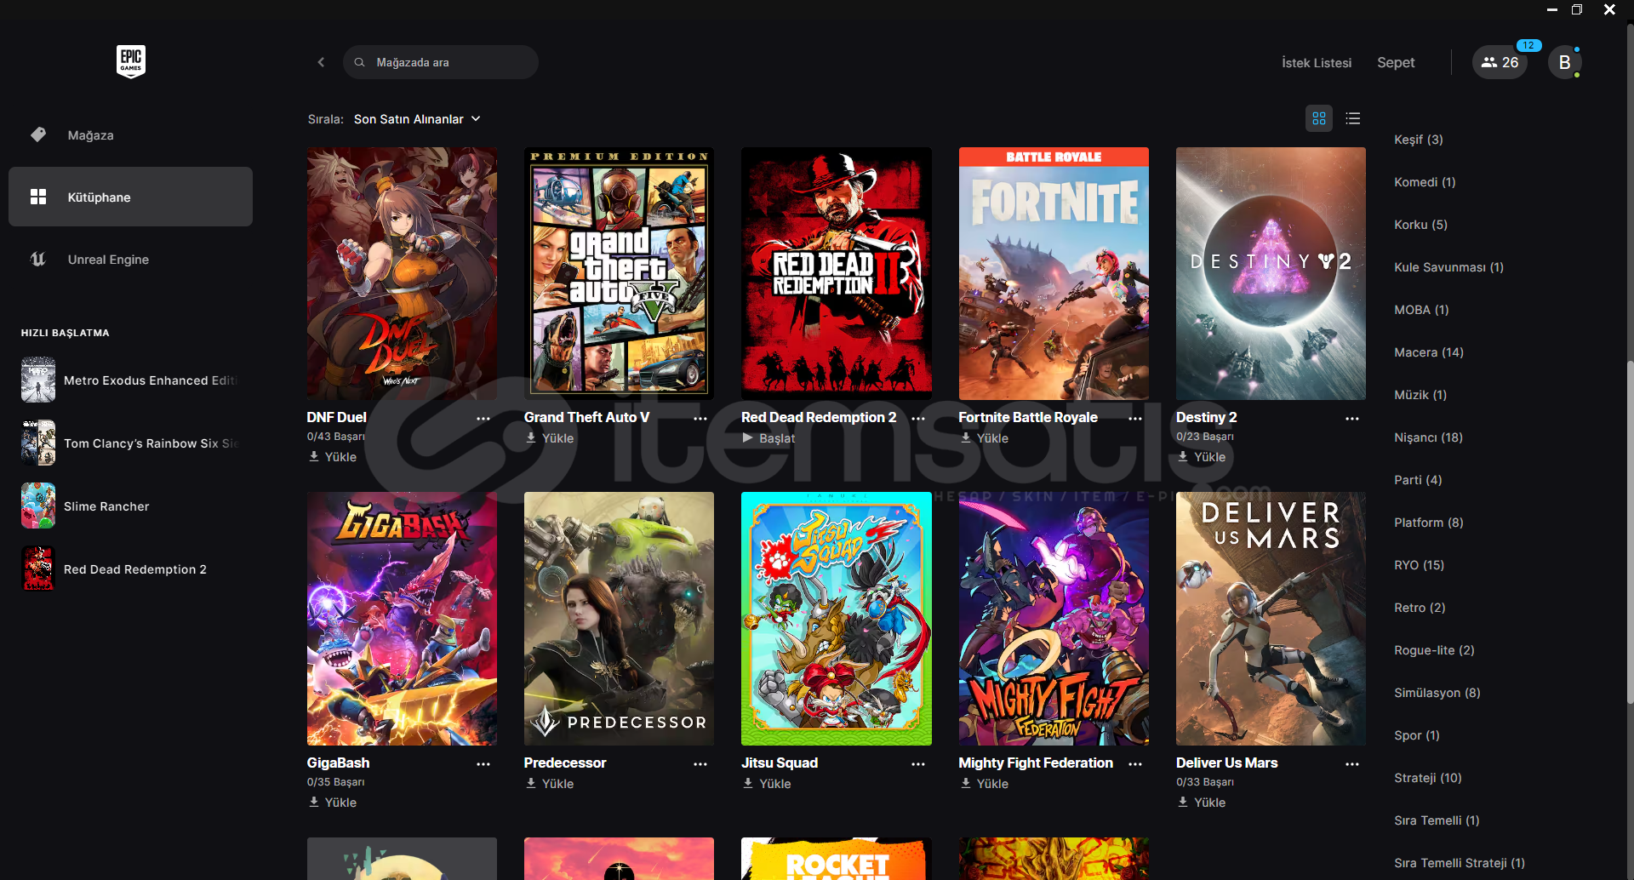The width and height of the screenshot is (1634, 880).
Task: Open Mighty Fight Federation options menu
Action: 1135,764
